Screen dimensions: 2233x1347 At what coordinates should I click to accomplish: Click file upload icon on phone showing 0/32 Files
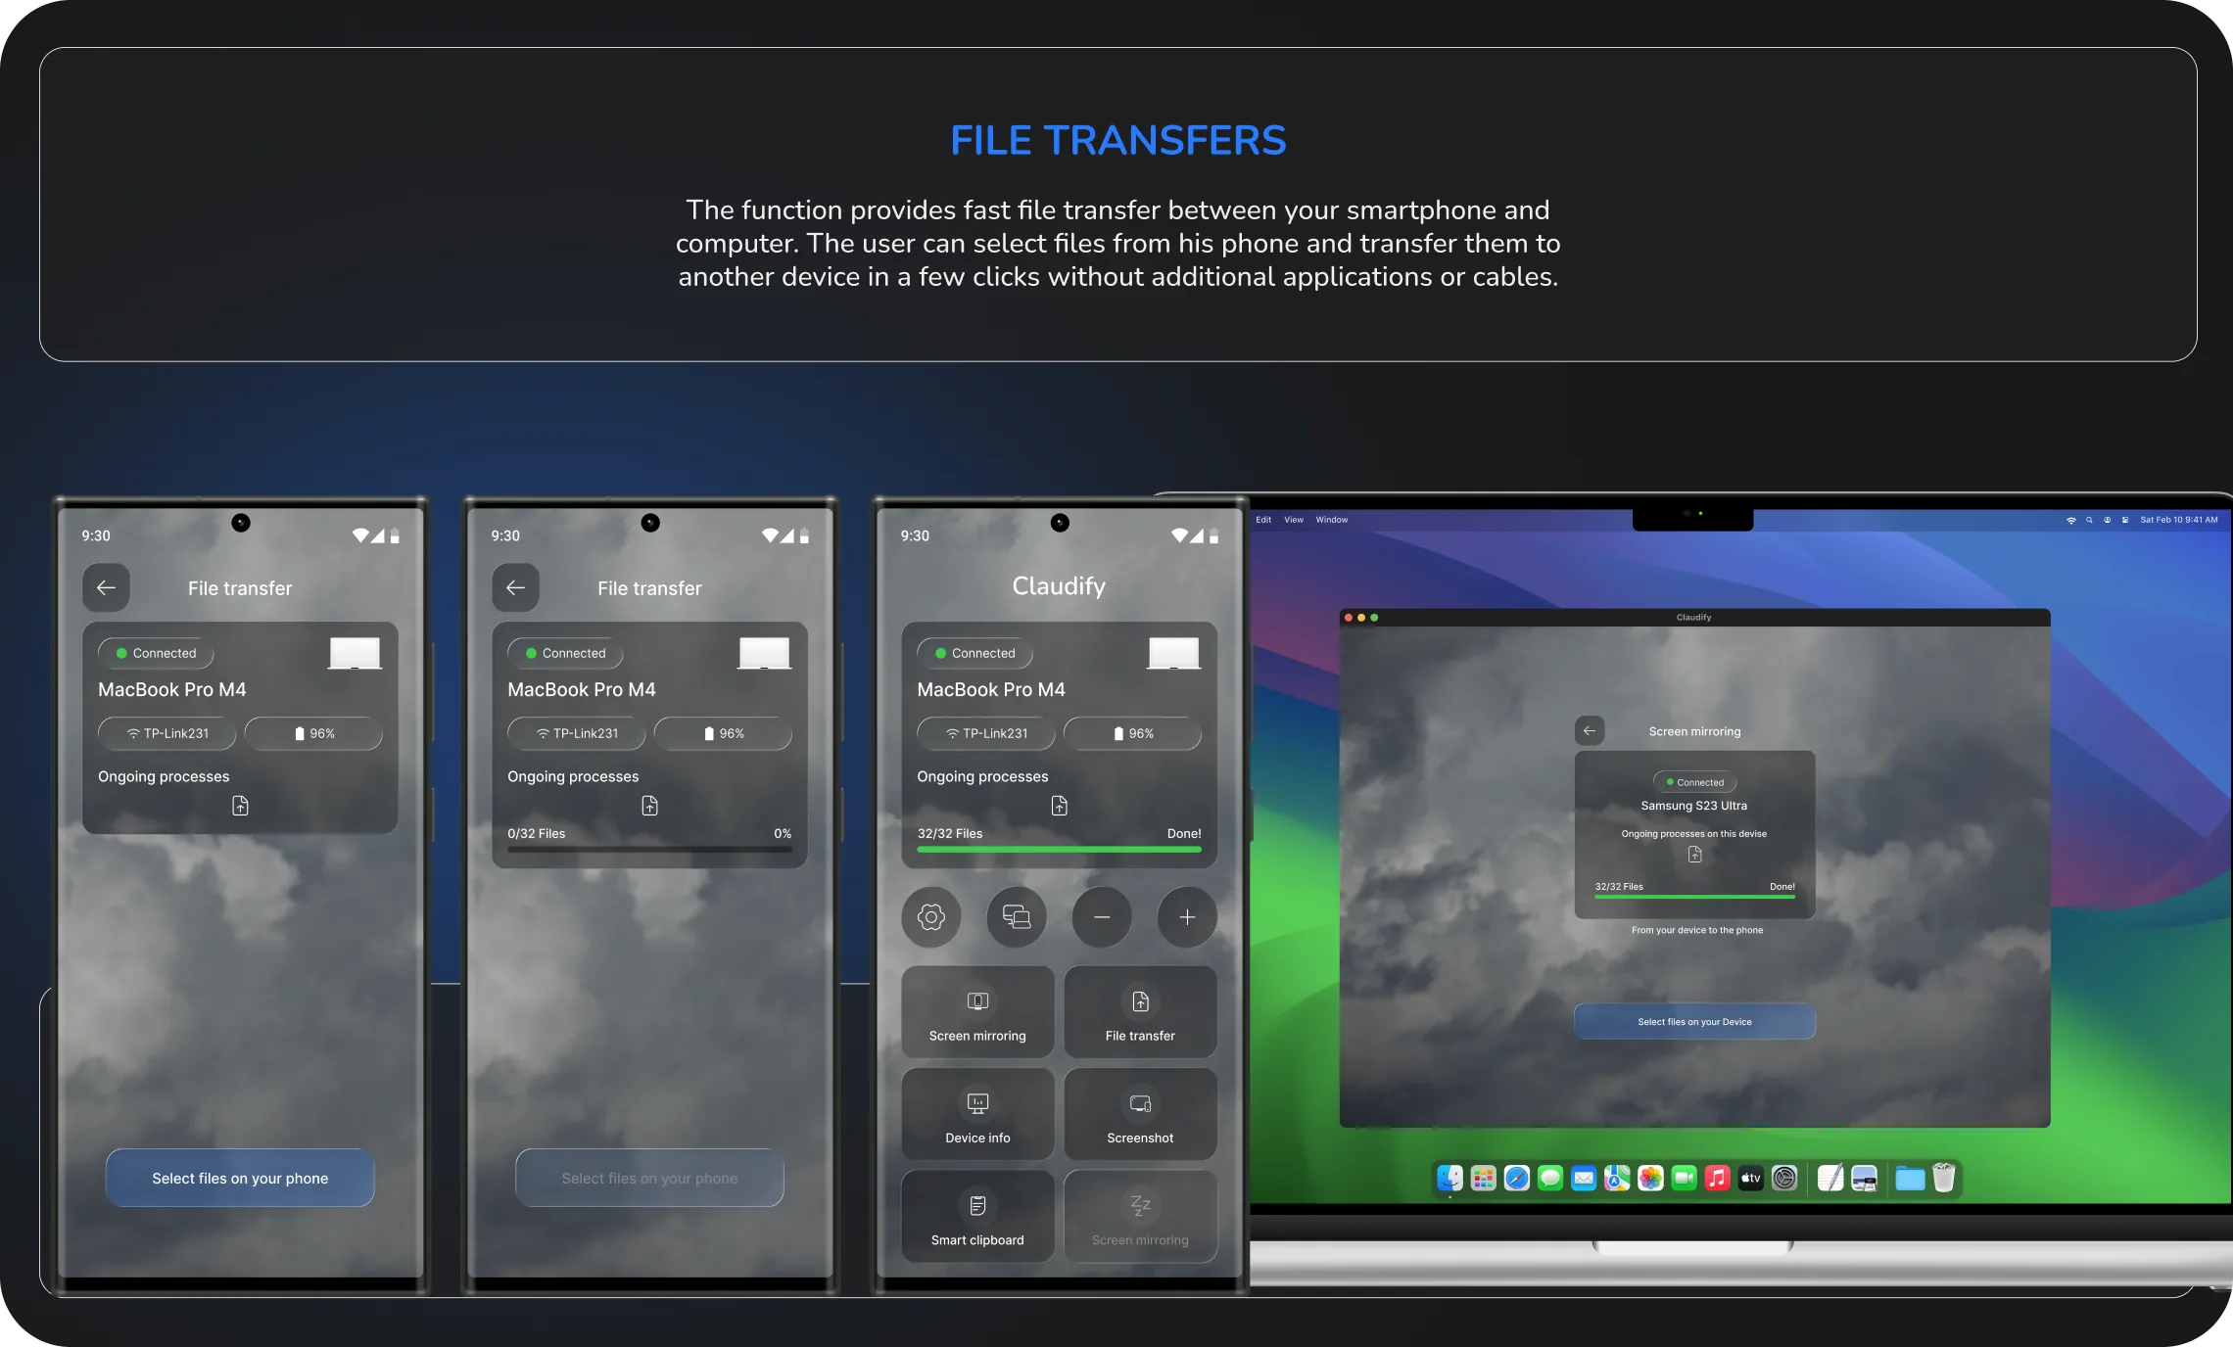coord(649,806)
